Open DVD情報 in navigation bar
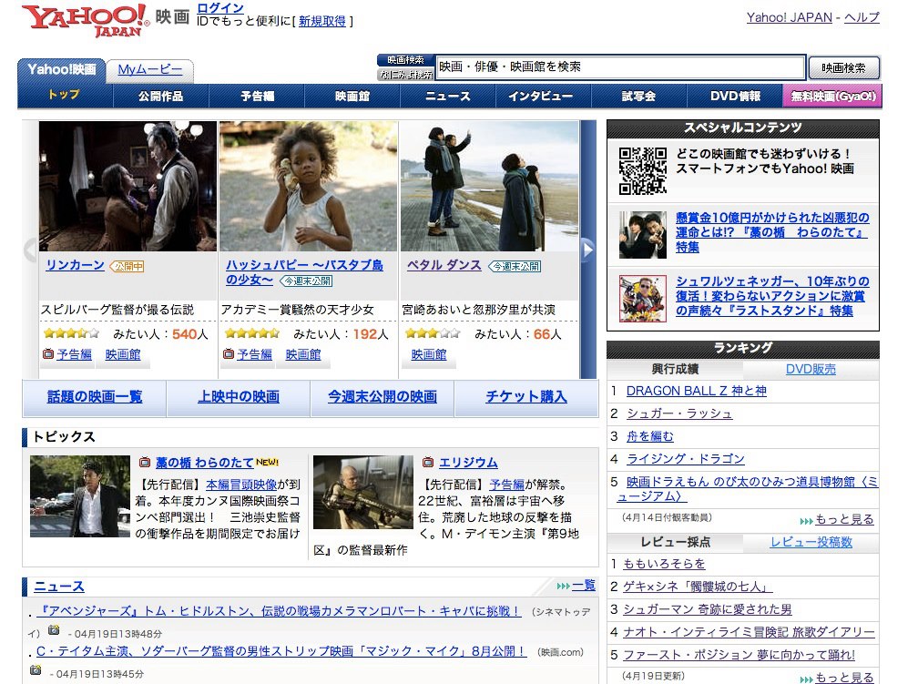 click(x=735, y=96)
